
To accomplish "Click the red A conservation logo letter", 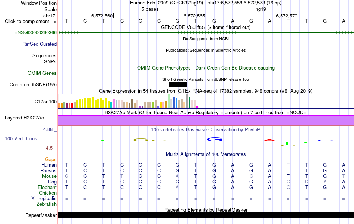I will pyautogui.click(x=269, y=140).
